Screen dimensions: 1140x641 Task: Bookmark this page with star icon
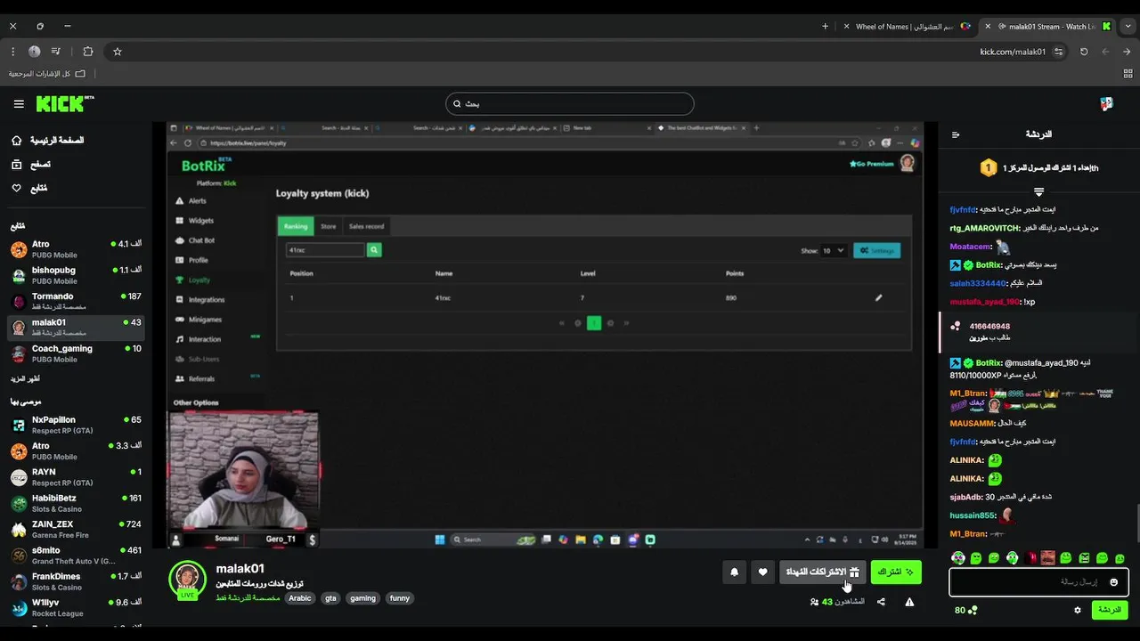(117, 52)
